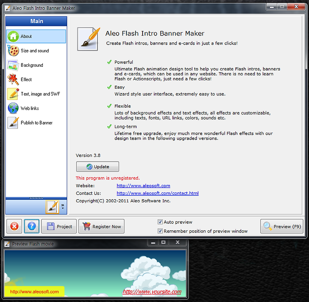The height and width of the screenshot is (302, 309).
Task: Toggle the Auto preview checkbox
Action: 160,222
